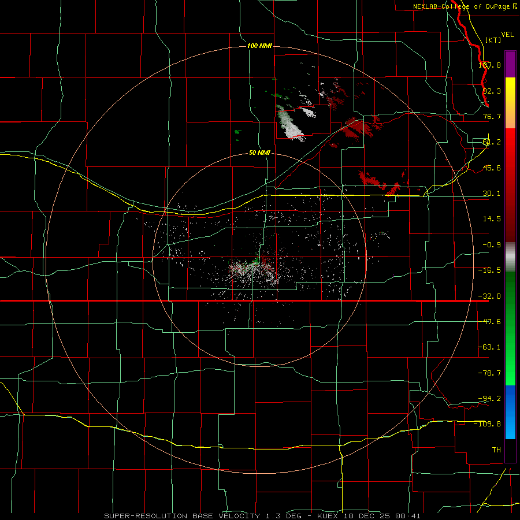This screenshot has height=520, width=520.
Task: Select the -78.7 velocity scale value
Action: (x=489, y=373)
